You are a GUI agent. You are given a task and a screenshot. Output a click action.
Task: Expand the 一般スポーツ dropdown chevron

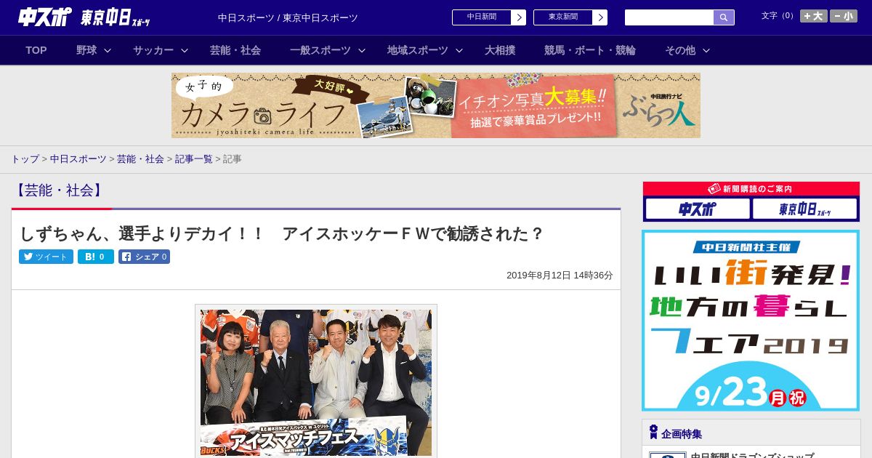[361, 50]
